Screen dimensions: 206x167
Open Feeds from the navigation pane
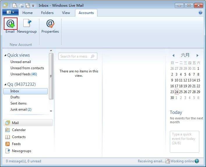click(16, 144)
